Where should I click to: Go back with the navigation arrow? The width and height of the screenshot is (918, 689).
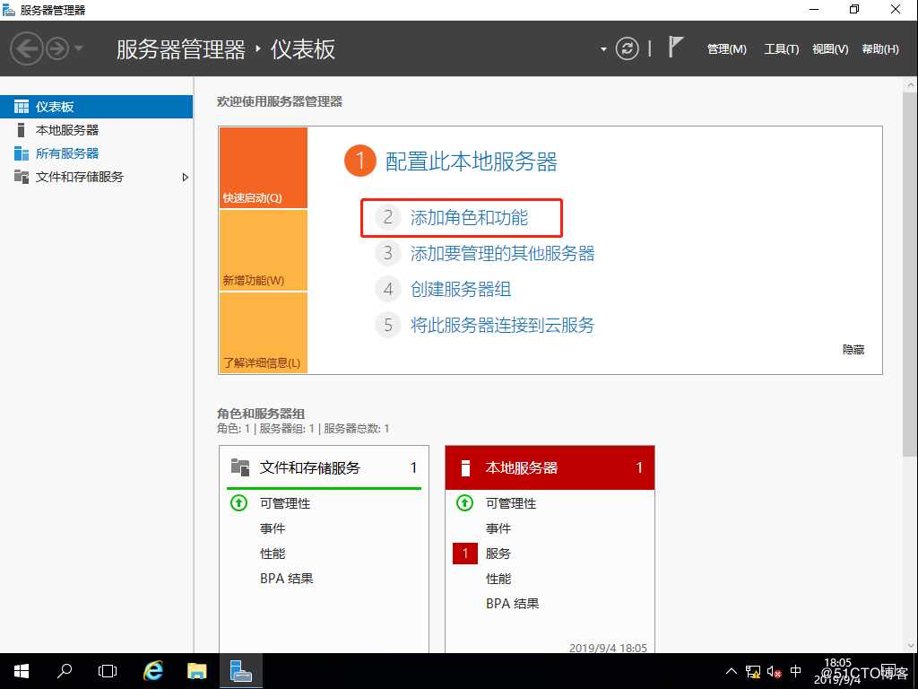(x=27, y=48)
